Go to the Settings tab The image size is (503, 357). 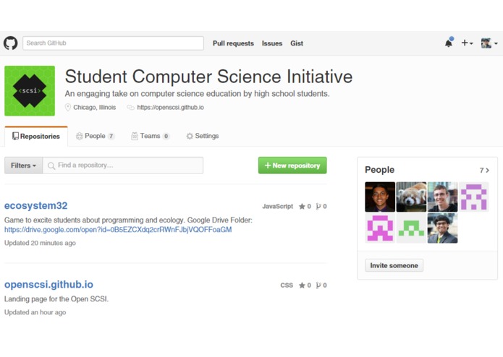(x=203, y=136)
